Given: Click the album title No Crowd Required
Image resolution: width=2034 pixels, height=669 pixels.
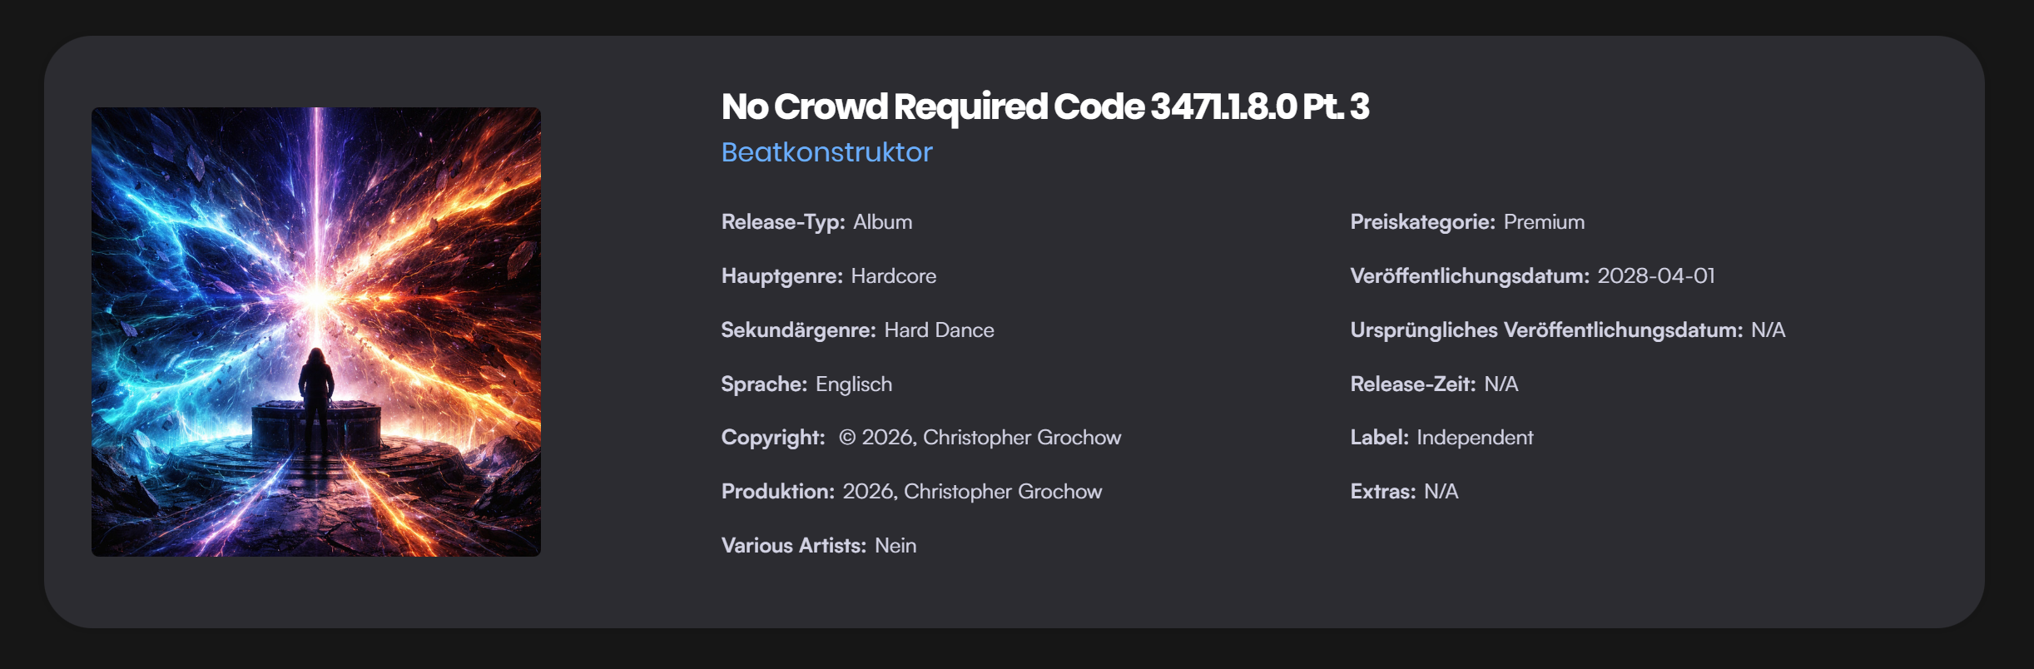Looking at the screenshot, I should pyautogui.click(x=1044, y=107).
